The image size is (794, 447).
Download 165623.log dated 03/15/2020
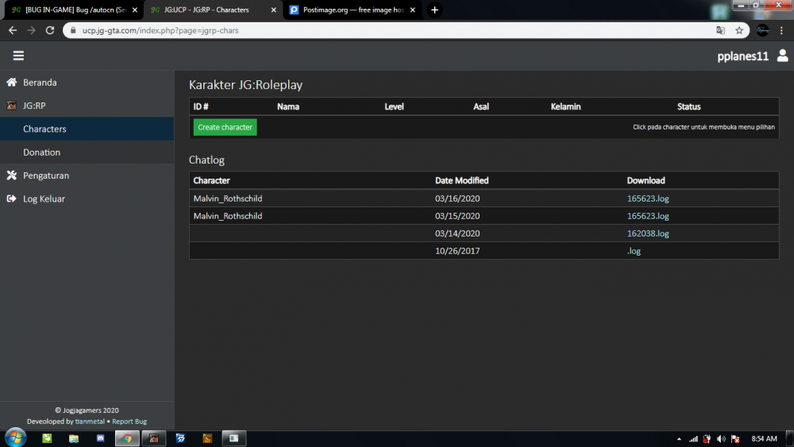pyautogui.click(x=648, y=216)
